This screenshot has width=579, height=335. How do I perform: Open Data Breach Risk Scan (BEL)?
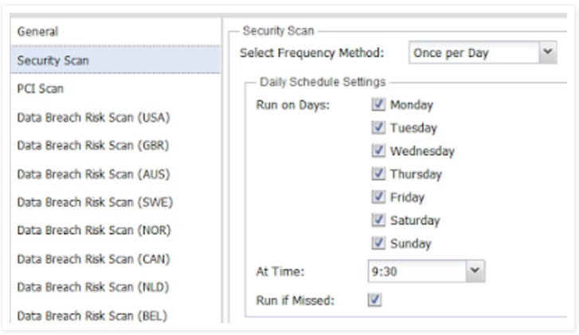pos(116,315)
